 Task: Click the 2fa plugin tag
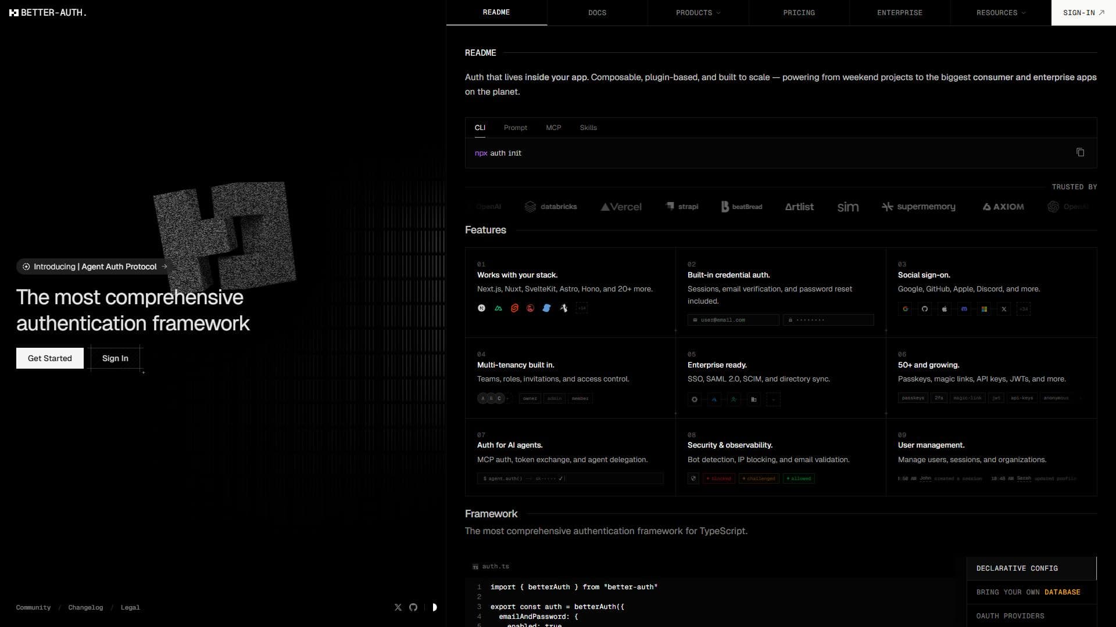tap(939, 398)
